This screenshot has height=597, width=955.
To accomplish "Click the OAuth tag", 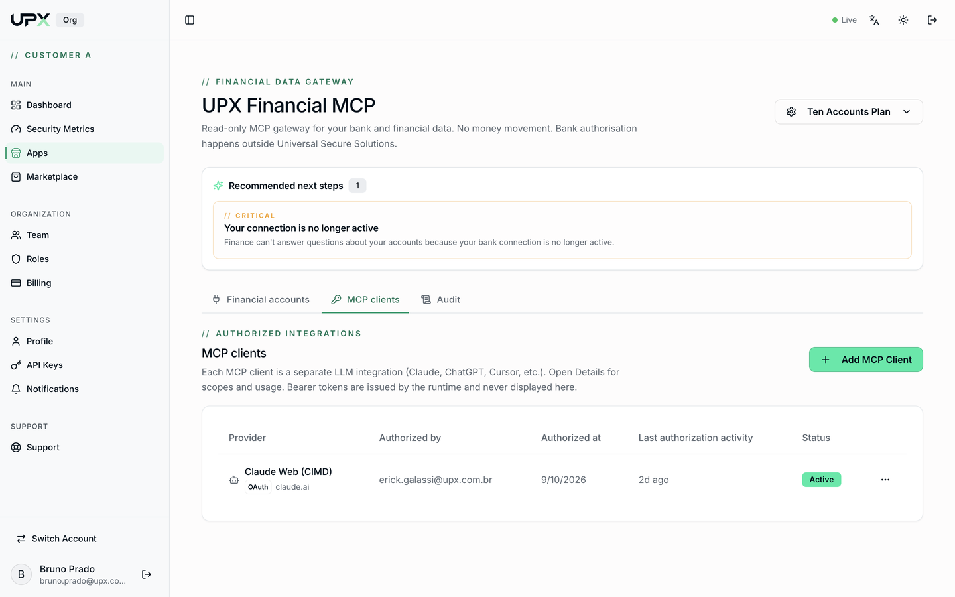I will coord(258,487).
